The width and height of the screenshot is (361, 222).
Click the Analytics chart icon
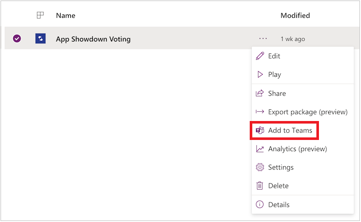(259, 149)
